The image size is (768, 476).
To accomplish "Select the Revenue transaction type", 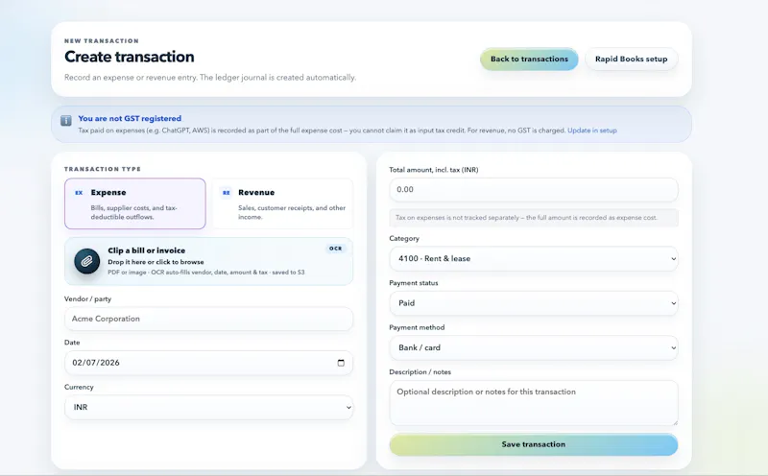I will (x=282, y=203).
